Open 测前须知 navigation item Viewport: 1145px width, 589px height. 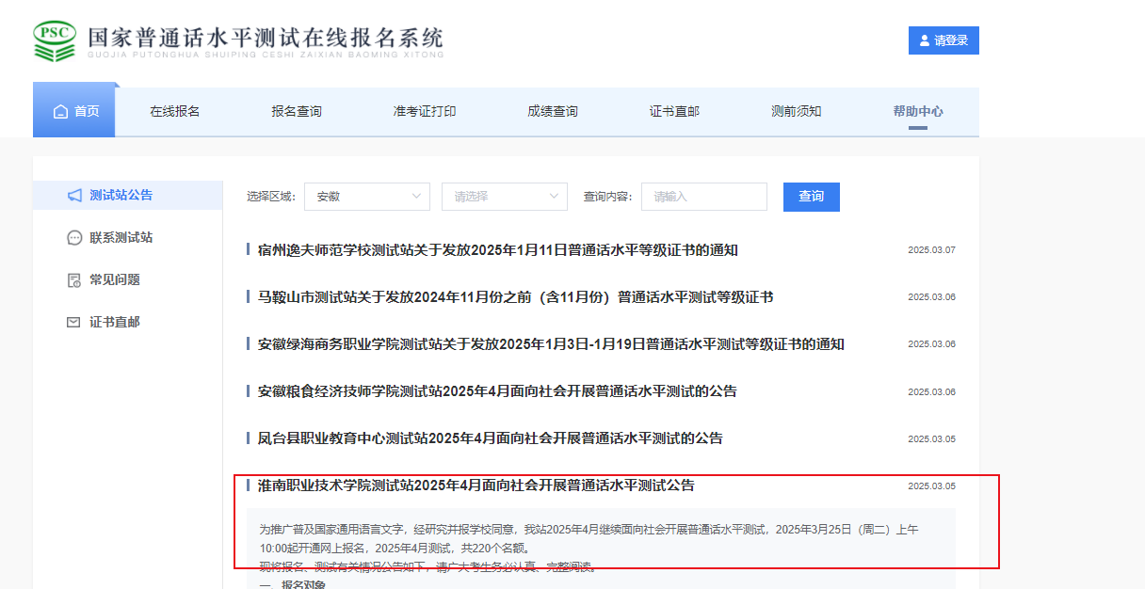796,111
